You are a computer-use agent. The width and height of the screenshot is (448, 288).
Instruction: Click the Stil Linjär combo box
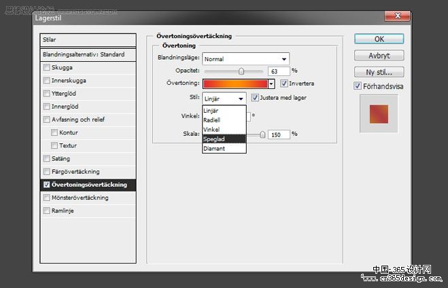click(x=224, y=98)
